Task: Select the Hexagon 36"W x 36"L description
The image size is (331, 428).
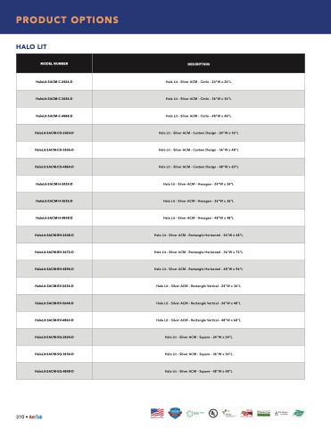Action: tap(199, 201)
